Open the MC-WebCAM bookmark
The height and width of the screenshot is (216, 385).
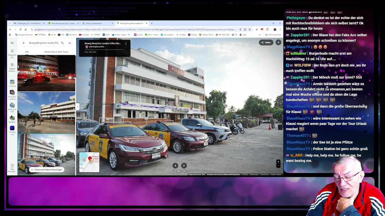[x=223, y=35]
